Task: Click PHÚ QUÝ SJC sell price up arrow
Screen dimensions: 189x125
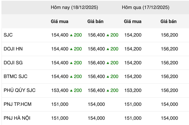Action: [x=108, y=90]
